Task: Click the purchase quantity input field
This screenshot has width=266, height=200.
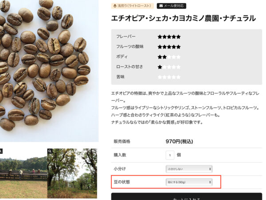Action: [170, 155]
